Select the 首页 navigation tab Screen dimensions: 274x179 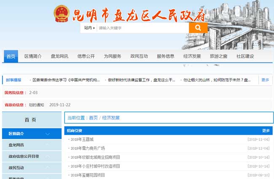click(11, 56)
